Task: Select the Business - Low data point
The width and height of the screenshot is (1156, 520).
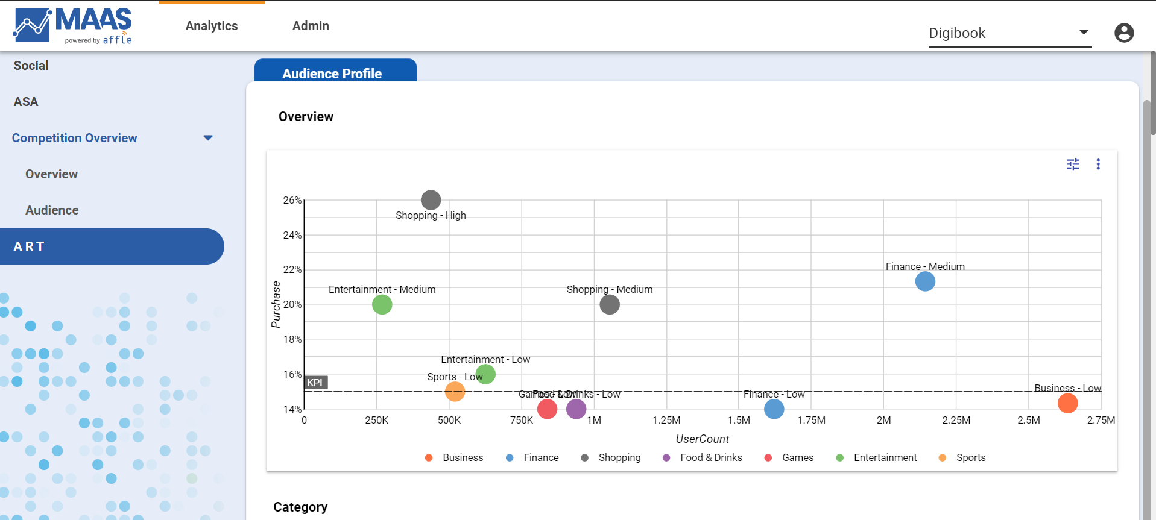Action: pos(1067,403)
